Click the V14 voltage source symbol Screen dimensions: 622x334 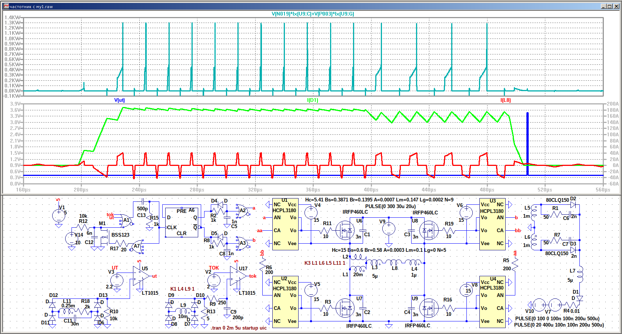coord(71,238)
